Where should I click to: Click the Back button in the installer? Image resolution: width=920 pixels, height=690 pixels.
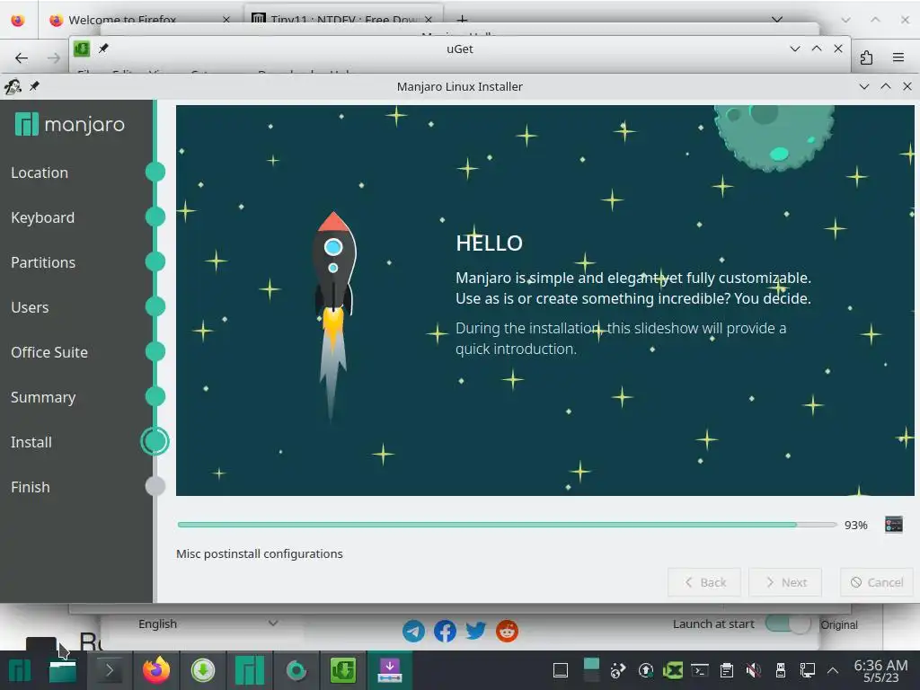coord(704,582)
